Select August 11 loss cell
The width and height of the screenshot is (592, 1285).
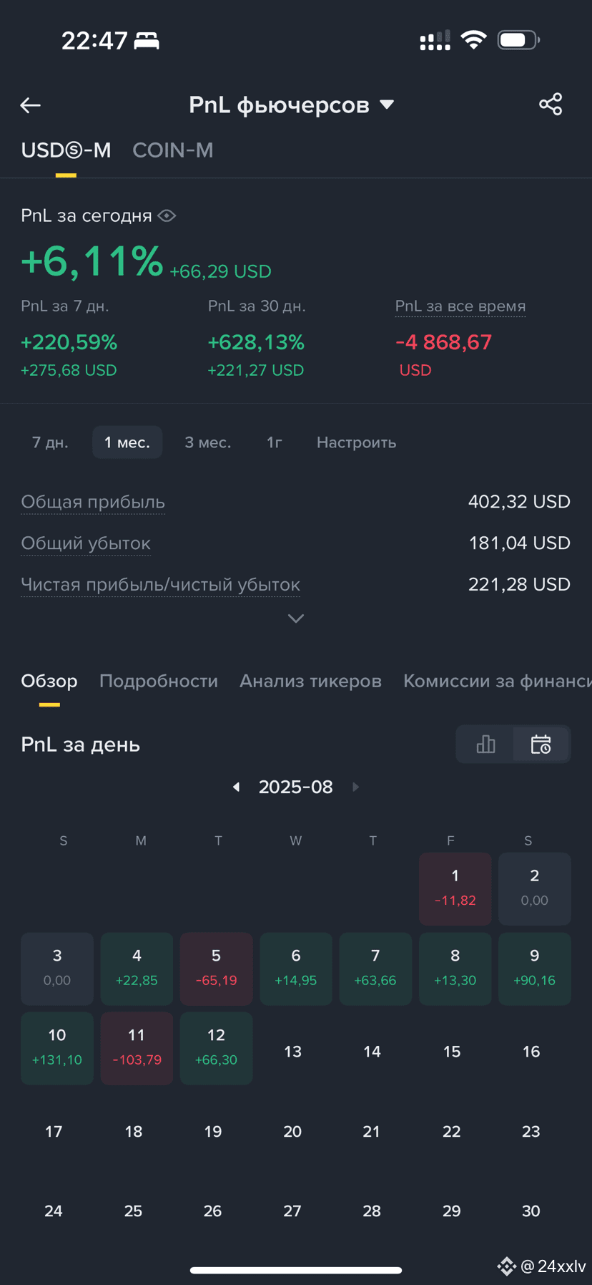pos(137,1048)
